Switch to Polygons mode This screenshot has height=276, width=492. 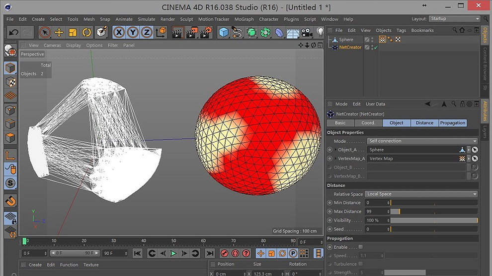[x=10, y=138]
